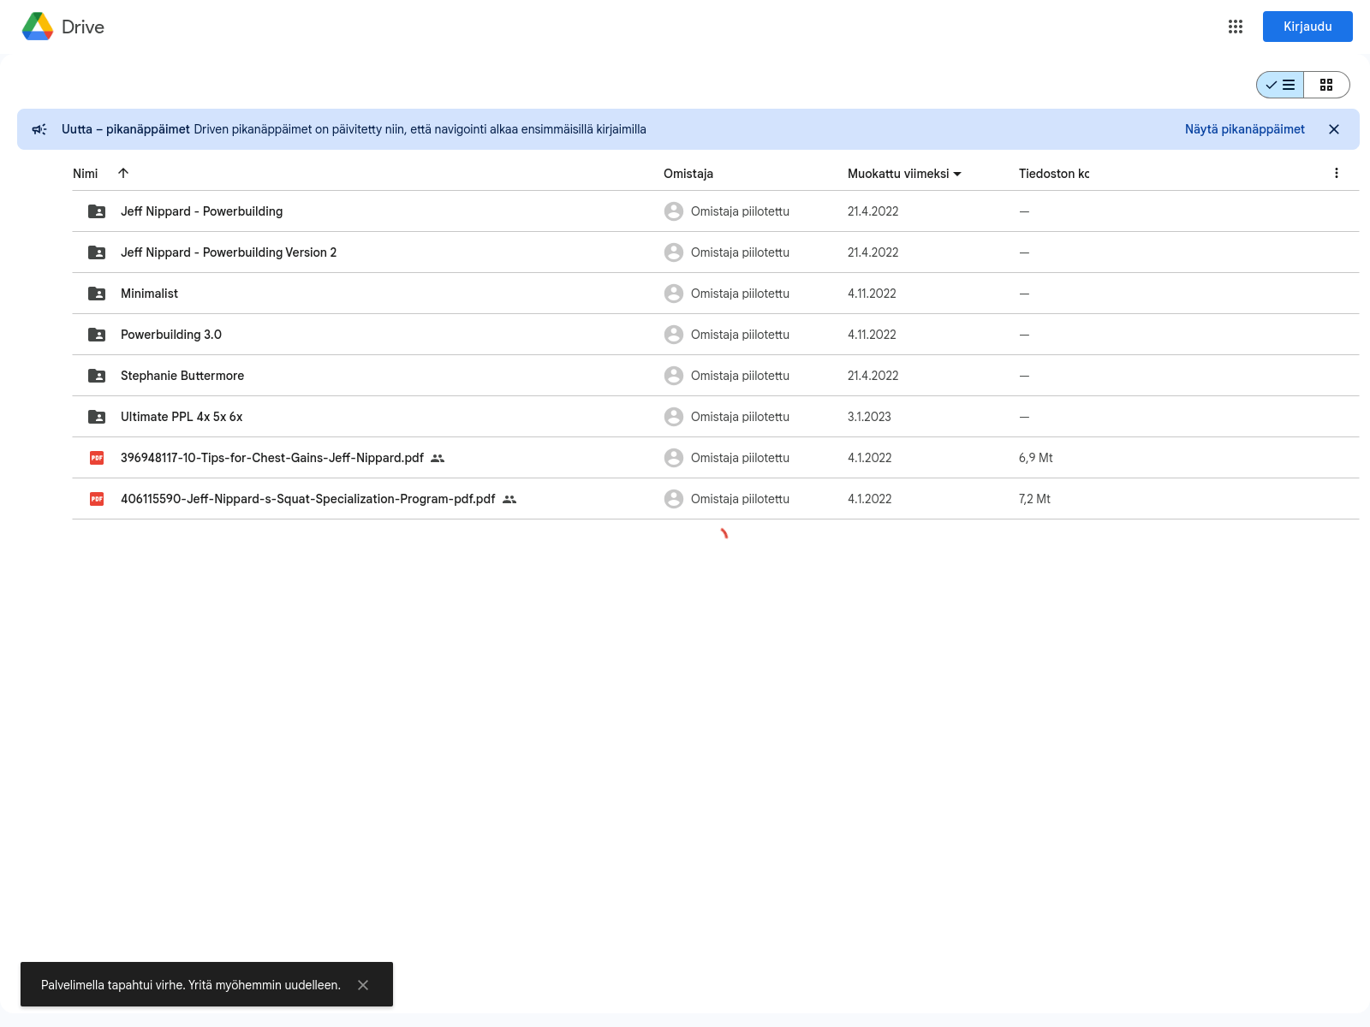
Task: Click owner avatar in Squat-Specialization pdf row
Action: 674,499
